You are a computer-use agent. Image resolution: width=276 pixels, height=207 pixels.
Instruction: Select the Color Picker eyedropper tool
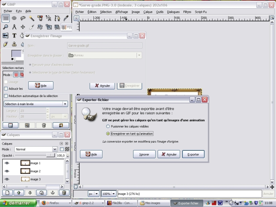pyautogui.click(x=66, y=18)
